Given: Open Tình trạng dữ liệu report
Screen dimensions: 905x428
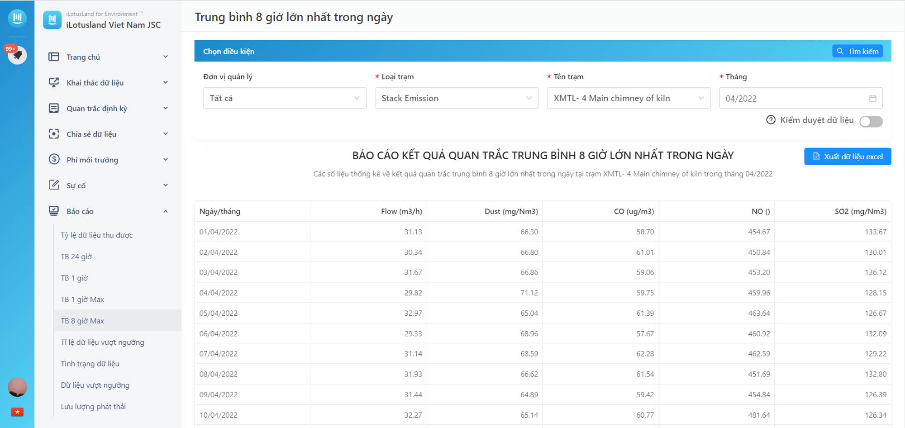Looking at the screenshot, I should (90, 364).
